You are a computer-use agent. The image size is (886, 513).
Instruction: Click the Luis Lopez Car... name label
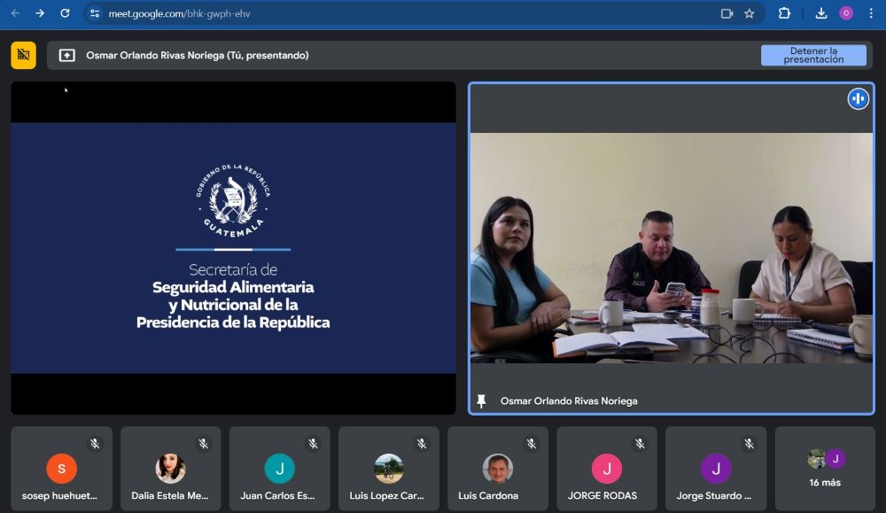[x=386, y=495]
